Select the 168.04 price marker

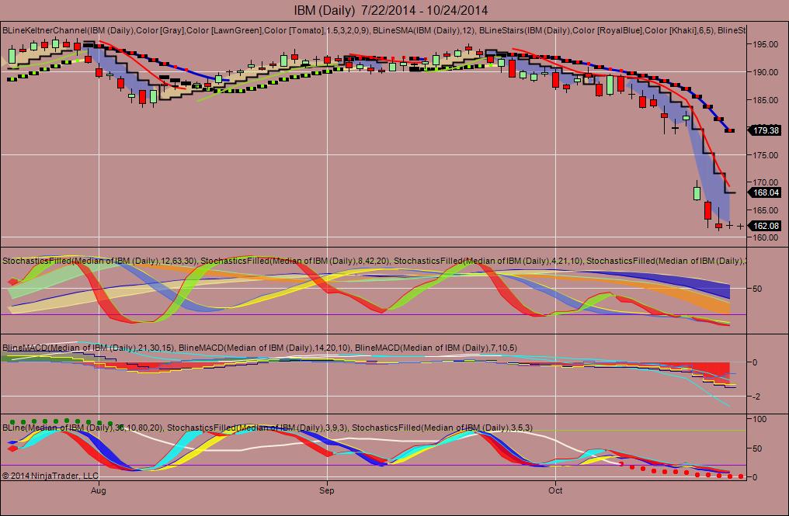point(765,192)
